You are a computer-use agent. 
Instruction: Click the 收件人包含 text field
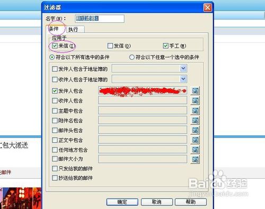coord(143,101)
